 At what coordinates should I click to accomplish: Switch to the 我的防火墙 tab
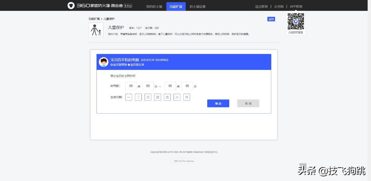pyautogui.click(x=154, y=6)
